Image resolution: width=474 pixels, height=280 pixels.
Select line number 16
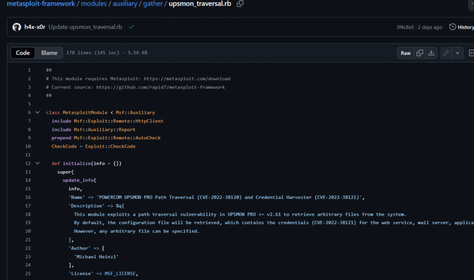coord(28,197)
